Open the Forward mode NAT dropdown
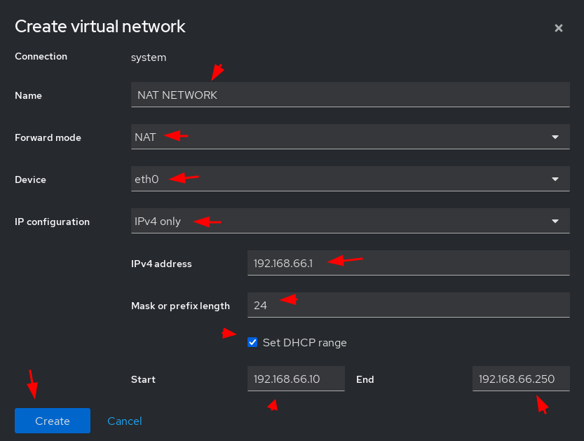Image resolution: width=584 pixels, height=441 pixels. [350, 137]
